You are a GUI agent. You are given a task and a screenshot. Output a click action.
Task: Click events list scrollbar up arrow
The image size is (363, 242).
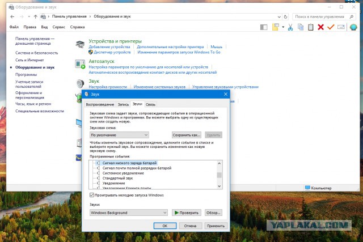click(x=220, y=163)
